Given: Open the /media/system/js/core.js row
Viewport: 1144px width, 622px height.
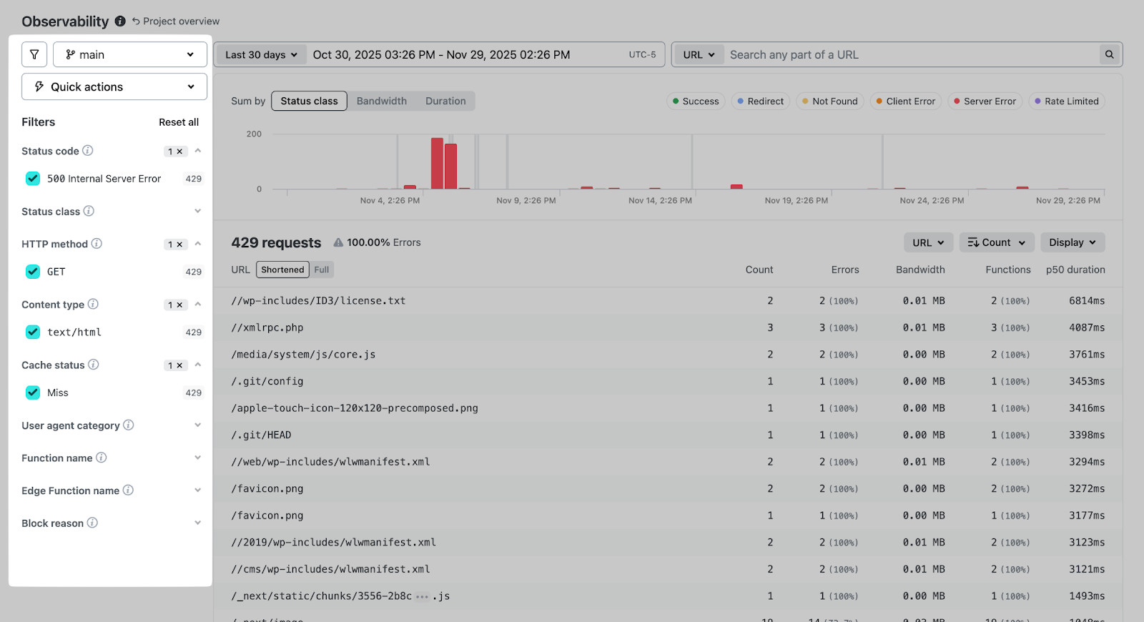Looking at the screenshot, I should click(x=668, y=355).
